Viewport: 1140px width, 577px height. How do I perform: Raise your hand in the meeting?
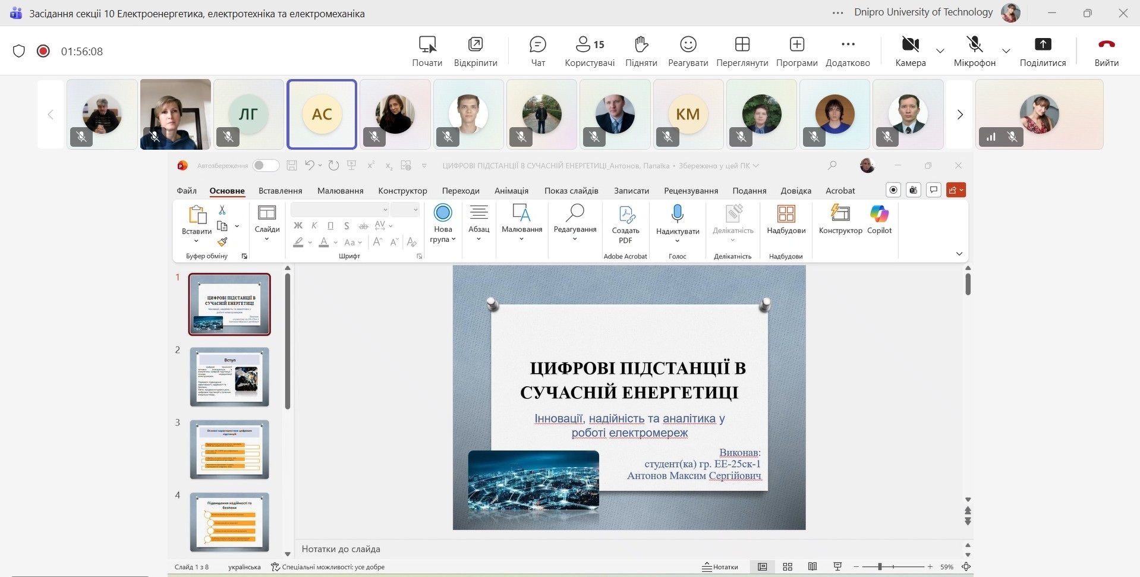point(641,51)
